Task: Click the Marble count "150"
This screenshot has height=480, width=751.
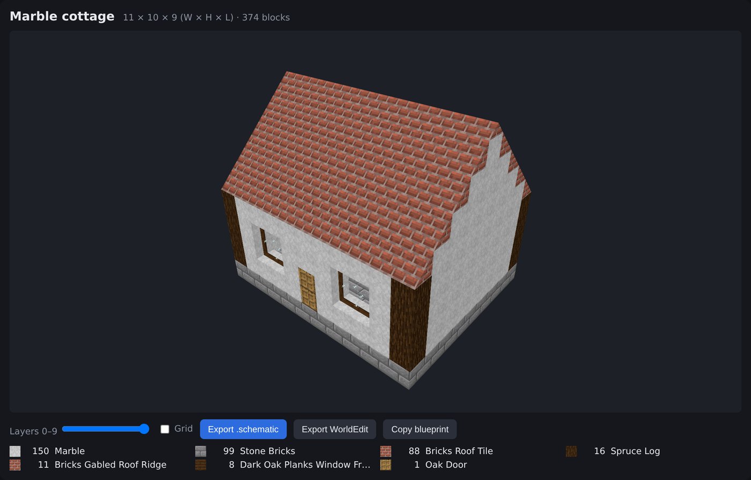Action: 40,451
